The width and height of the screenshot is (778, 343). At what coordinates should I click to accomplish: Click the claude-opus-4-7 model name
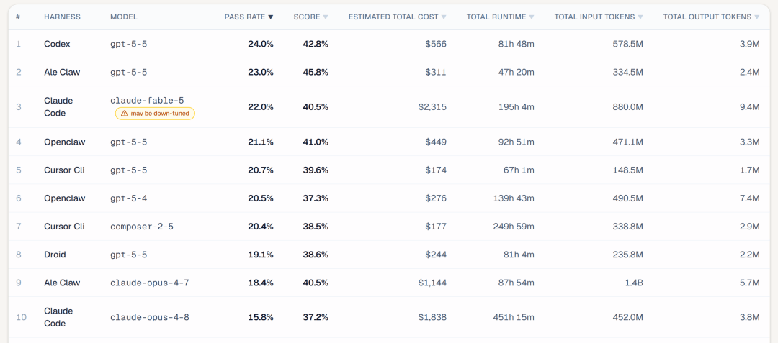149,283
